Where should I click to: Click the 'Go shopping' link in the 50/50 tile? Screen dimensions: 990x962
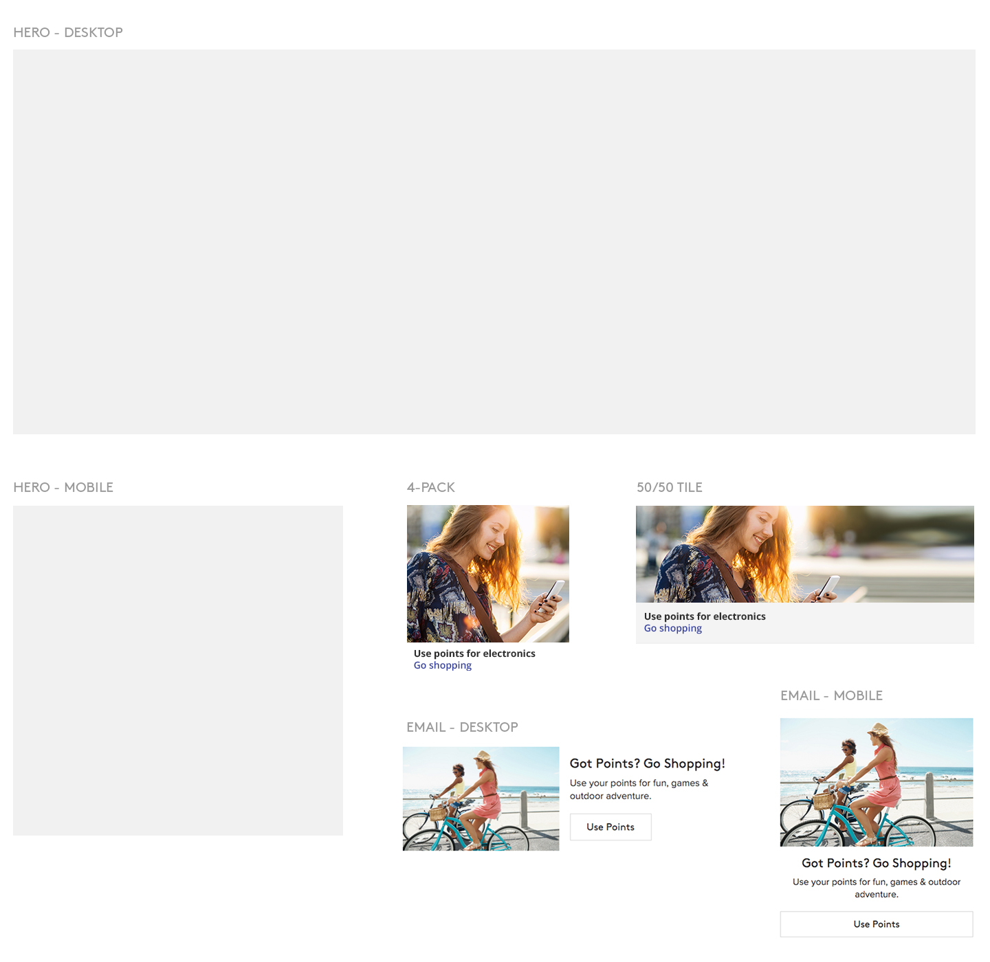click(672, 628)
